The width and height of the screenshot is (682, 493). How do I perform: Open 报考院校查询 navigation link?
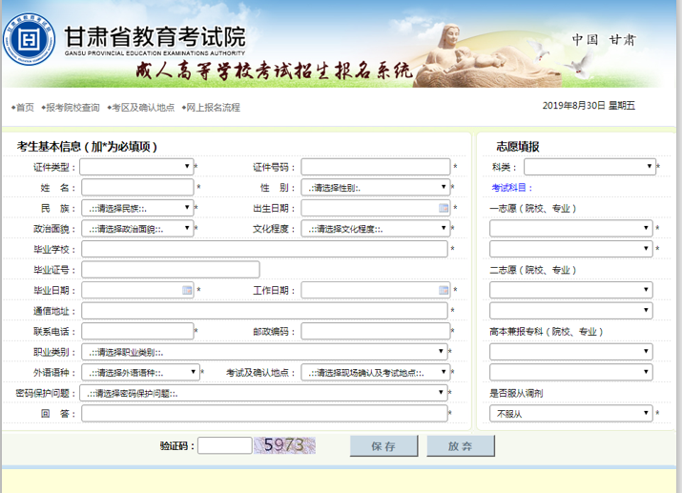point(72,108)
